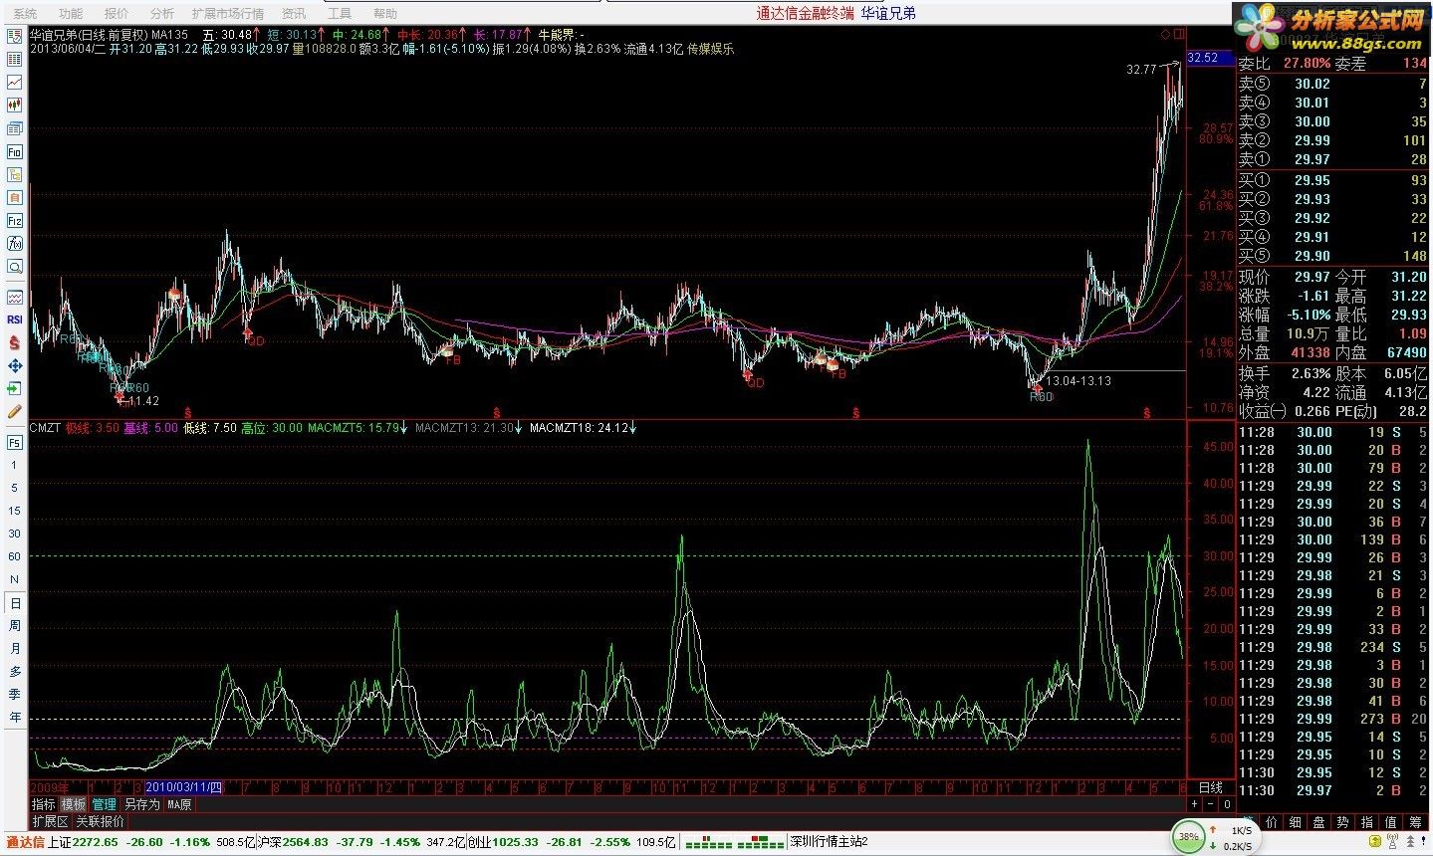Switch to the 细 tab in the right panel

[1295, 822]
